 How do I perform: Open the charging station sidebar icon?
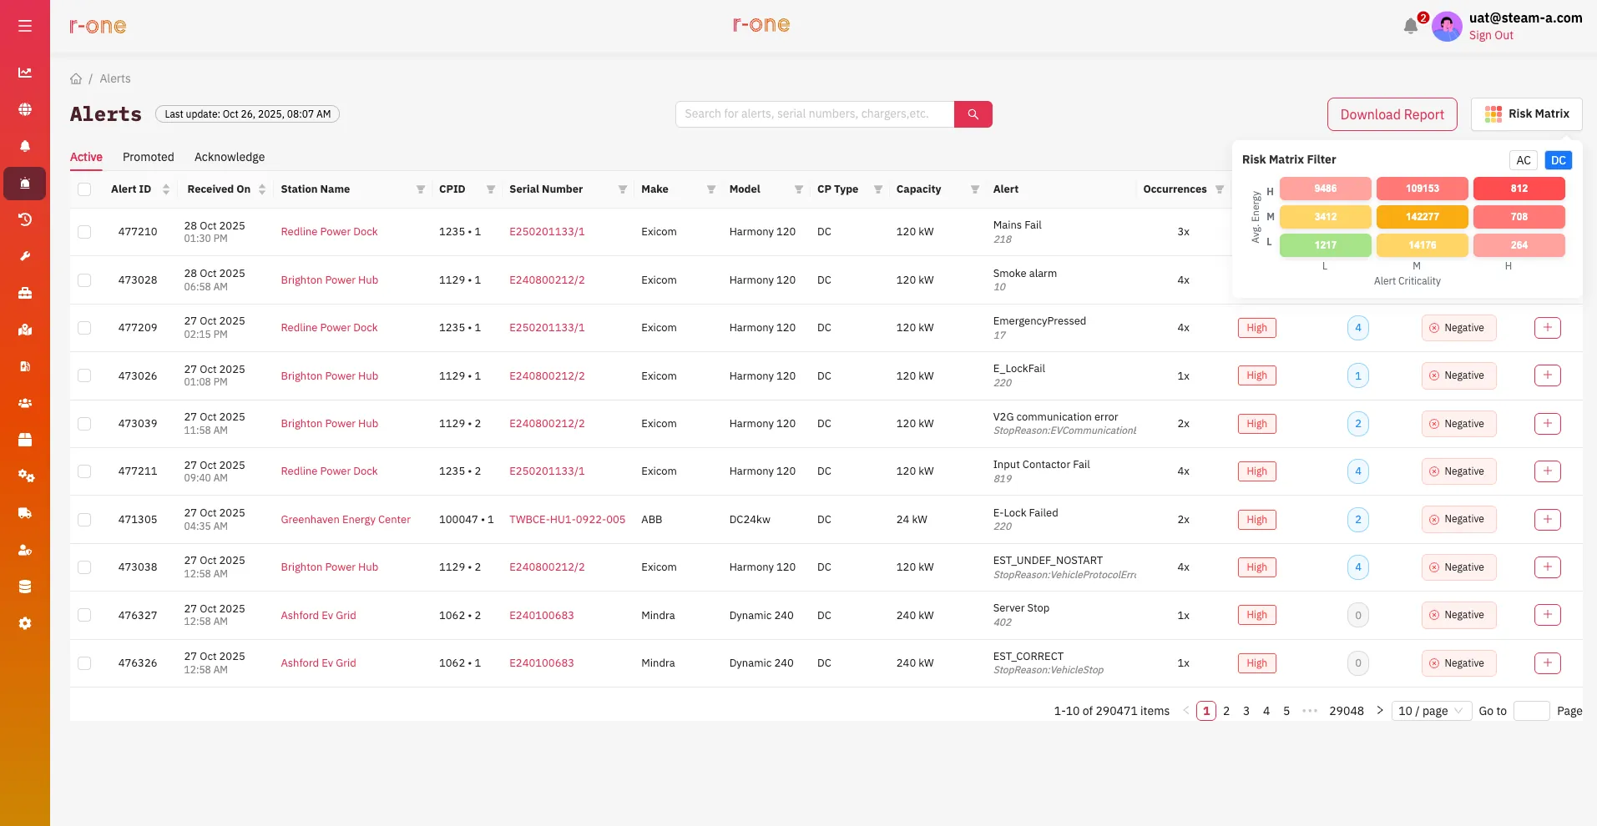click(x=25, y=366)
